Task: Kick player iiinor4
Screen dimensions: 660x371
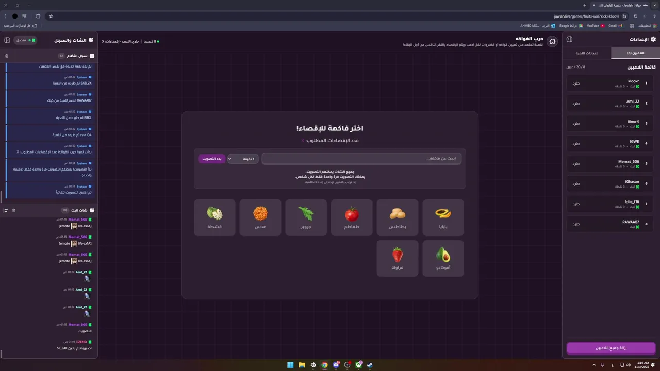Action: (576, 123)
